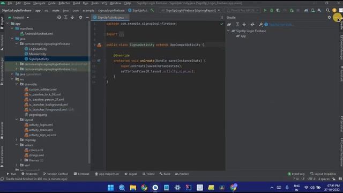Collapse the app module in project tree

pyautogui.click(x=8, y=24)
